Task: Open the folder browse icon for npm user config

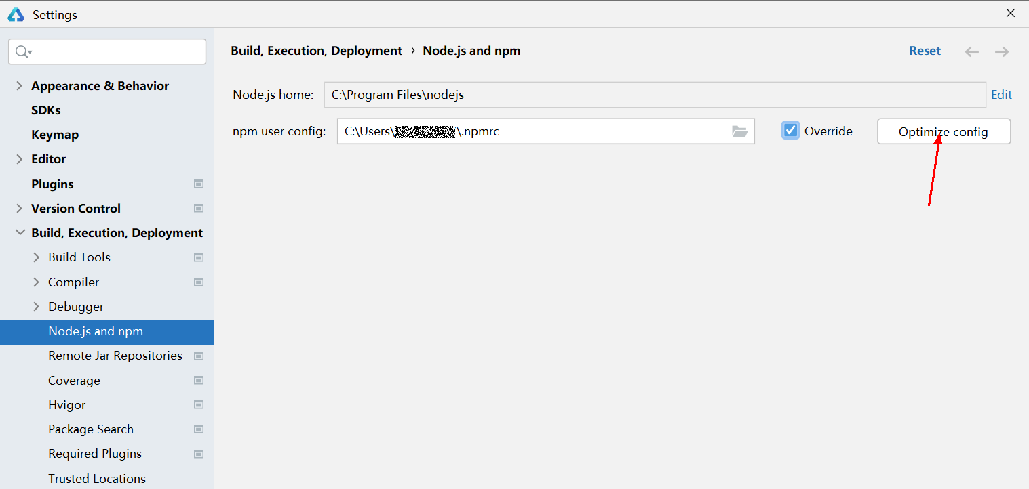Action: pos(739,131)
